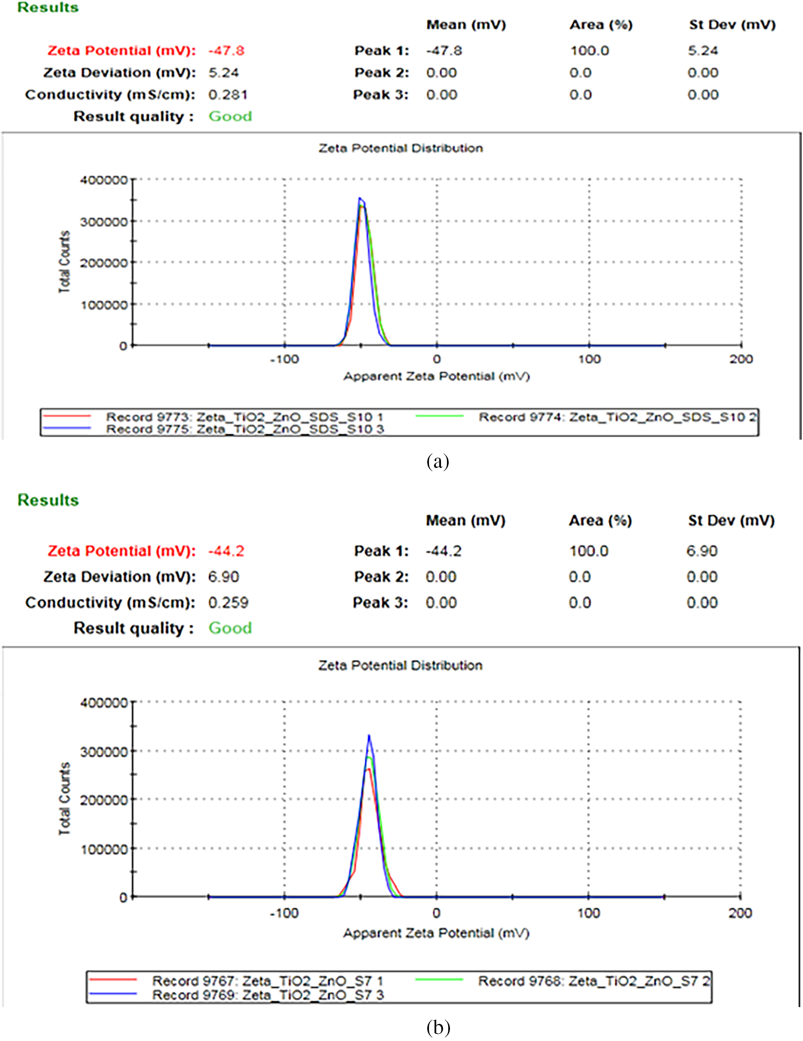Viewport: 803px width, 1041px height.
Task: Select the Record 9768 legend entry
Action: pos(593,981)
